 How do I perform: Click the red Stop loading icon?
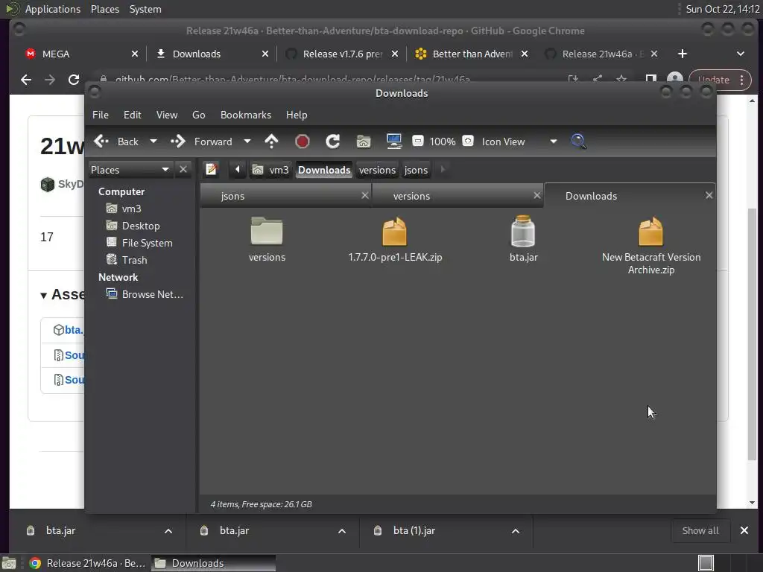(x=303, y=142)
